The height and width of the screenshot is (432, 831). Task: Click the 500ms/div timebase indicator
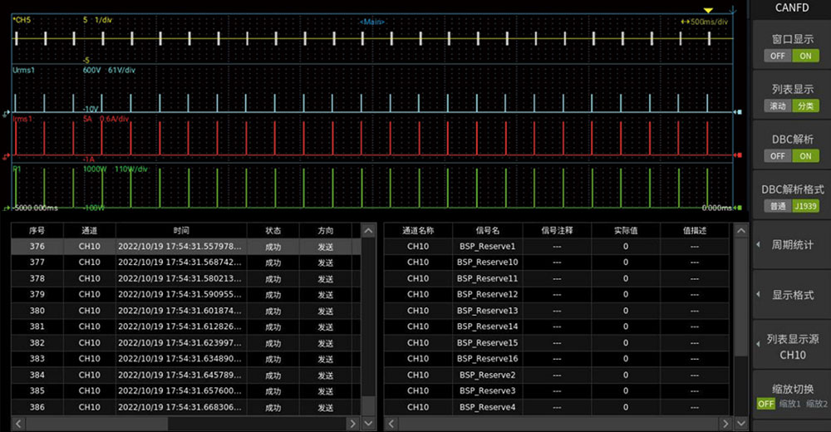[709, 22]
